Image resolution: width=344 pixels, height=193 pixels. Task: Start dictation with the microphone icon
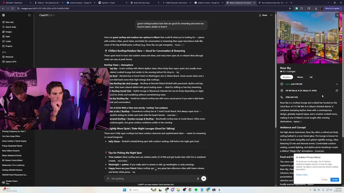coord(198,179)
